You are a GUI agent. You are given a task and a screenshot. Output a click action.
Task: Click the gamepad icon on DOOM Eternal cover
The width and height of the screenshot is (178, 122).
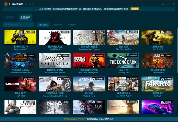[x=162, y=56]
